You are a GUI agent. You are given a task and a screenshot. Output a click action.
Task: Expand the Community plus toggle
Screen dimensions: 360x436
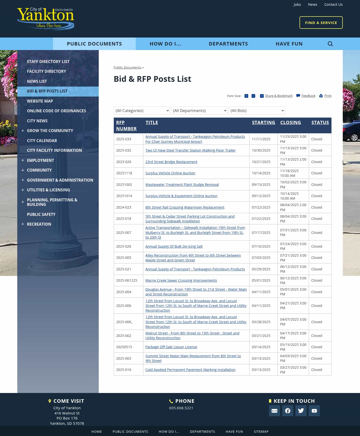click(x=23, y=170)
